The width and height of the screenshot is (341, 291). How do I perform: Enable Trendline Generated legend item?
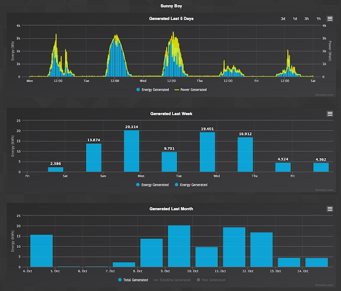[172, 280]
